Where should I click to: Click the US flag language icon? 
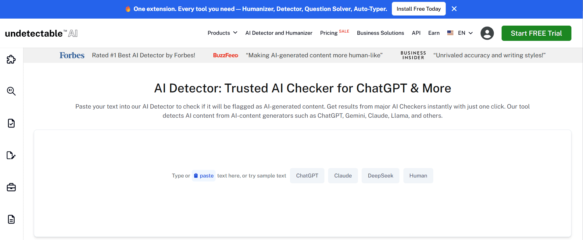[450, 33]
